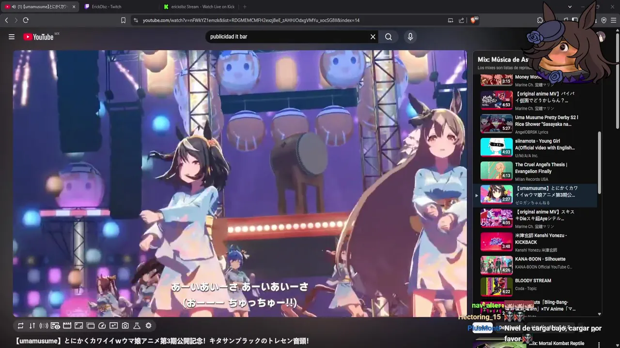This screenshot has width=620, height=348.
Task: Expand the tab search dropdown arrow
Action: (570, 7)
